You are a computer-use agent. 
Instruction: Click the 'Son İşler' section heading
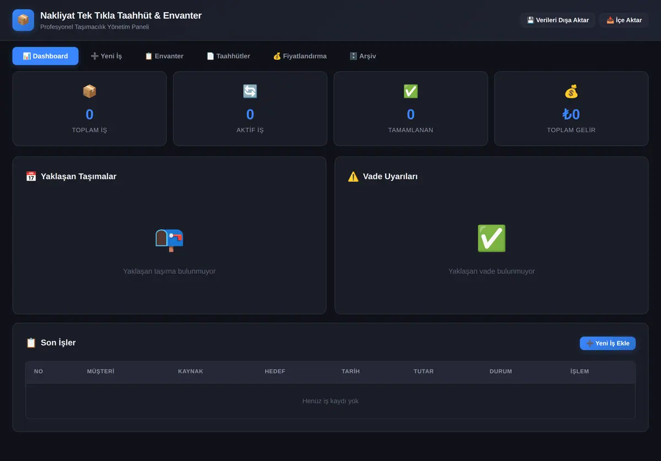point(58,343)
